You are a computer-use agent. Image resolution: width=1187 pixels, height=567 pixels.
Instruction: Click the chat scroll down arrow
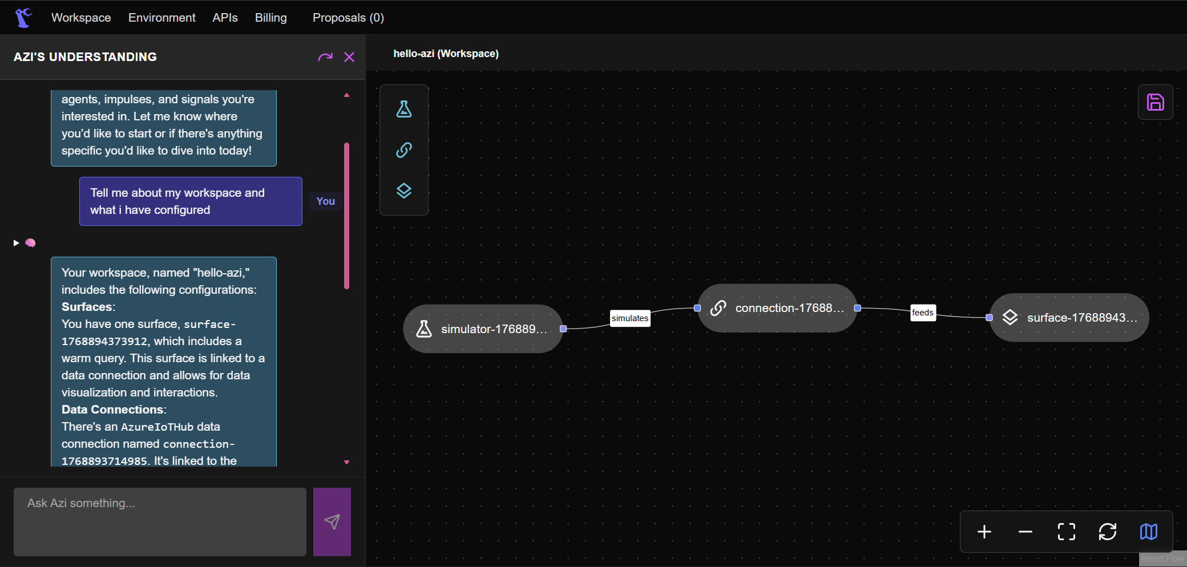[x=346, y=462]
